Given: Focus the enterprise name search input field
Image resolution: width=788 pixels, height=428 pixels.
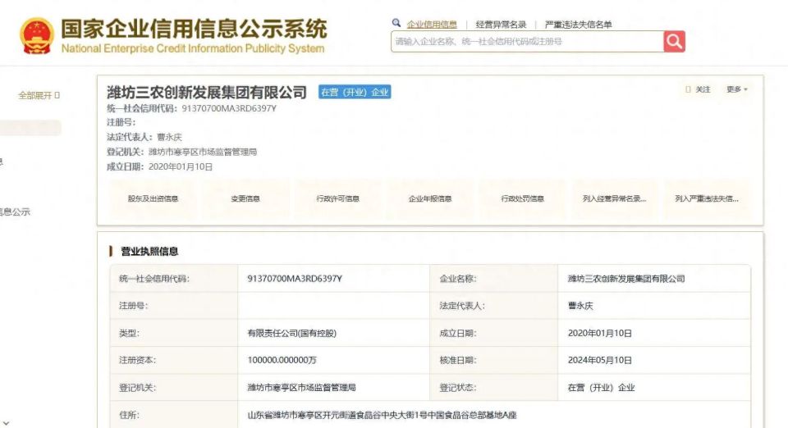Looking at the screenshot, I should click(527, 41).
